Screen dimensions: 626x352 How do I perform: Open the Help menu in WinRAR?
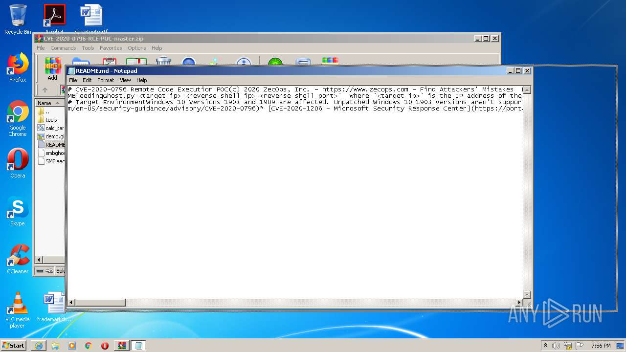156,48
